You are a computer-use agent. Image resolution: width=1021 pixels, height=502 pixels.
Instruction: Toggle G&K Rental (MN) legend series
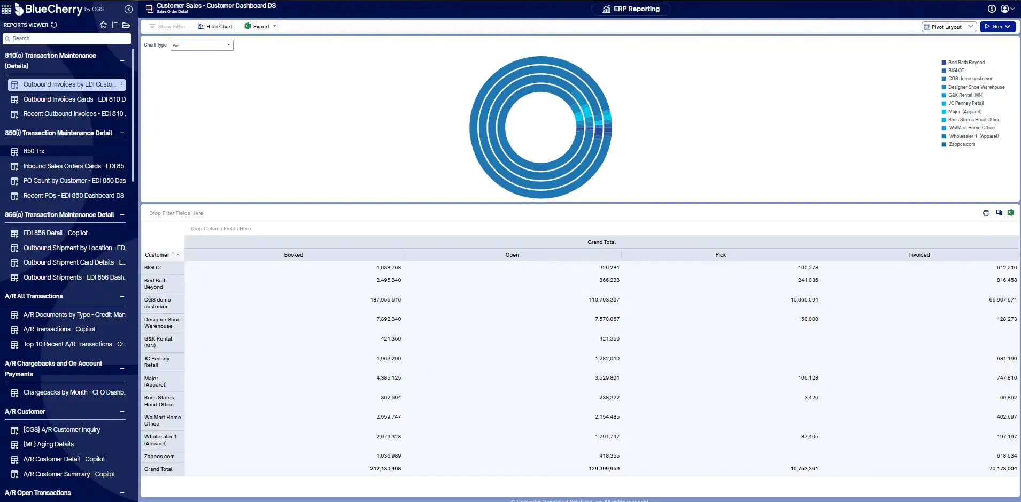962,95
